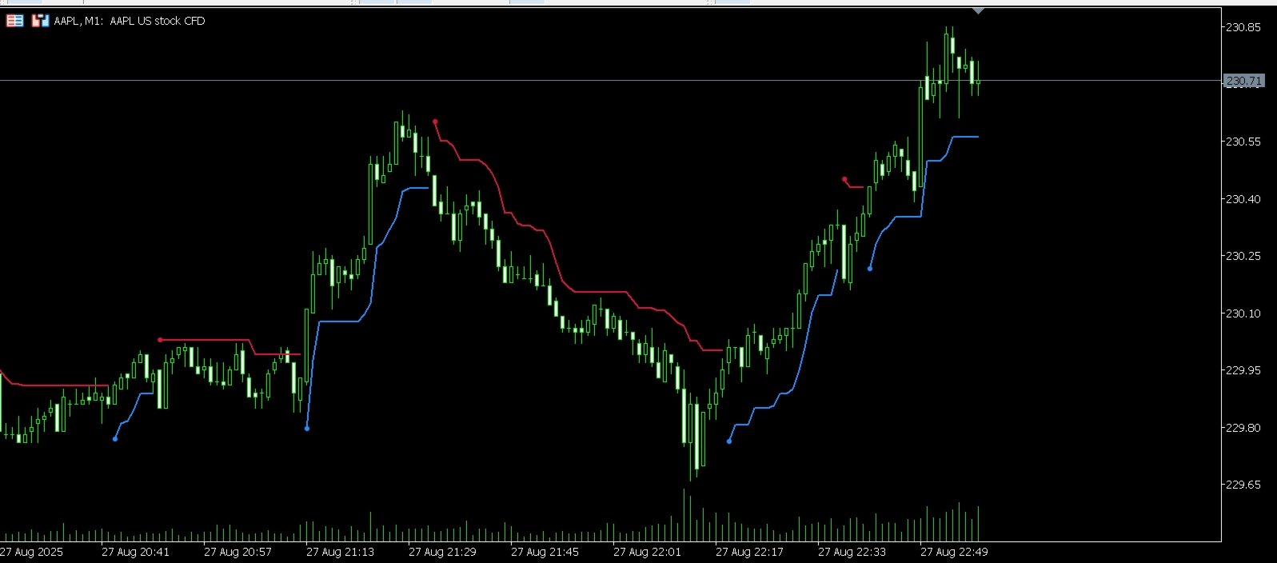
Task: Click the 27 Aug 22:33 time label
Action: pos(852,552)
